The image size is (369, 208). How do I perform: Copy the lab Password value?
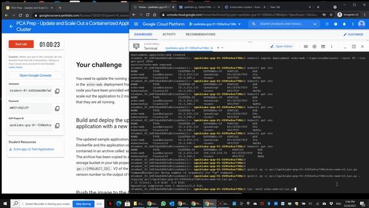(57, 109)
